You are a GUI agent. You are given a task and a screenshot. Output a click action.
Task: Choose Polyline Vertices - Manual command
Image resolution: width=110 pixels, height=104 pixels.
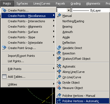[x=83, y=96]
